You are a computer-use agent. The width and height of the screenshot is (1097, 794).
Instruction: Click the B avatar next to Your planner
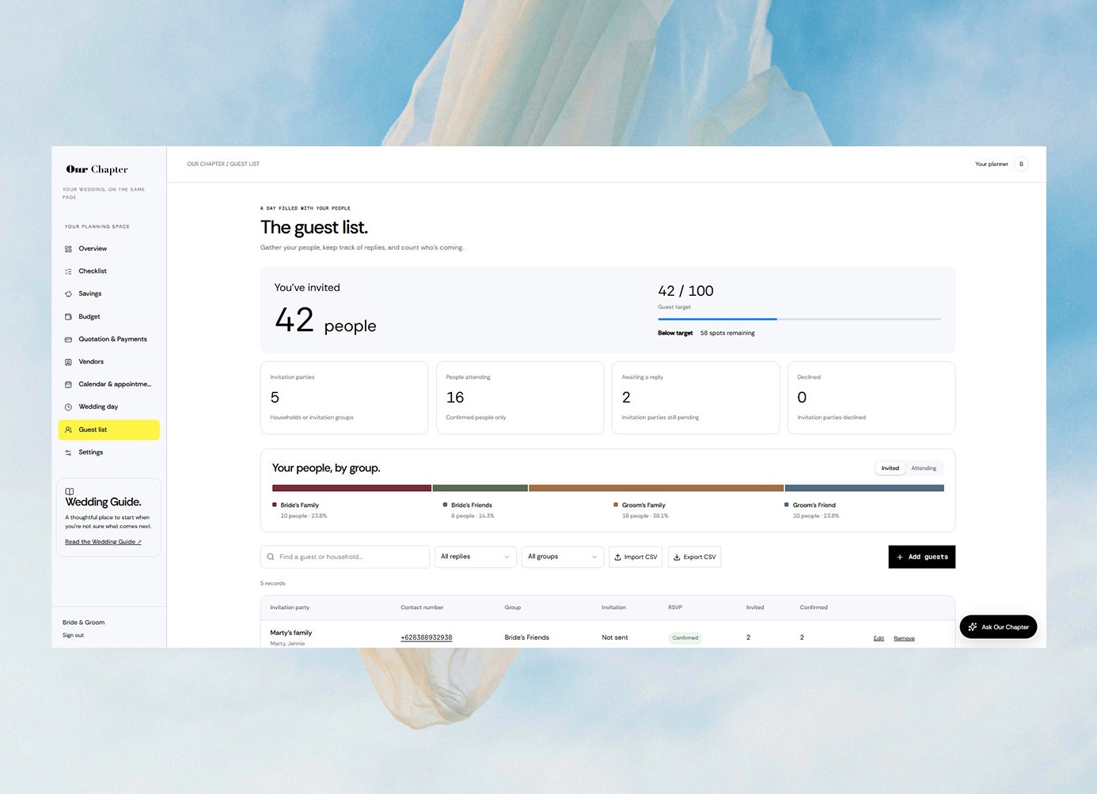click(x=1021, y=164)
